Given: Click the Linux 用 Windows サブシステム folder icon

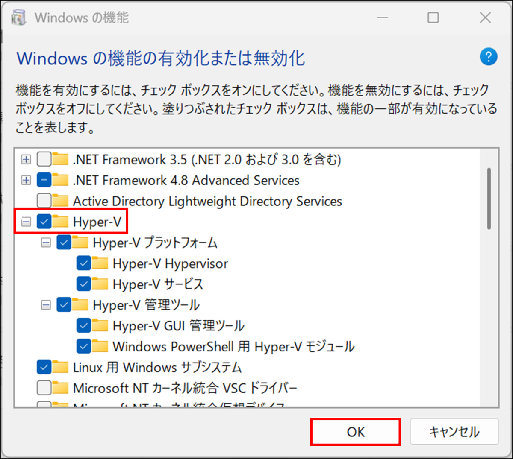Looking at the screenshot, I should [x=60, y=367].
